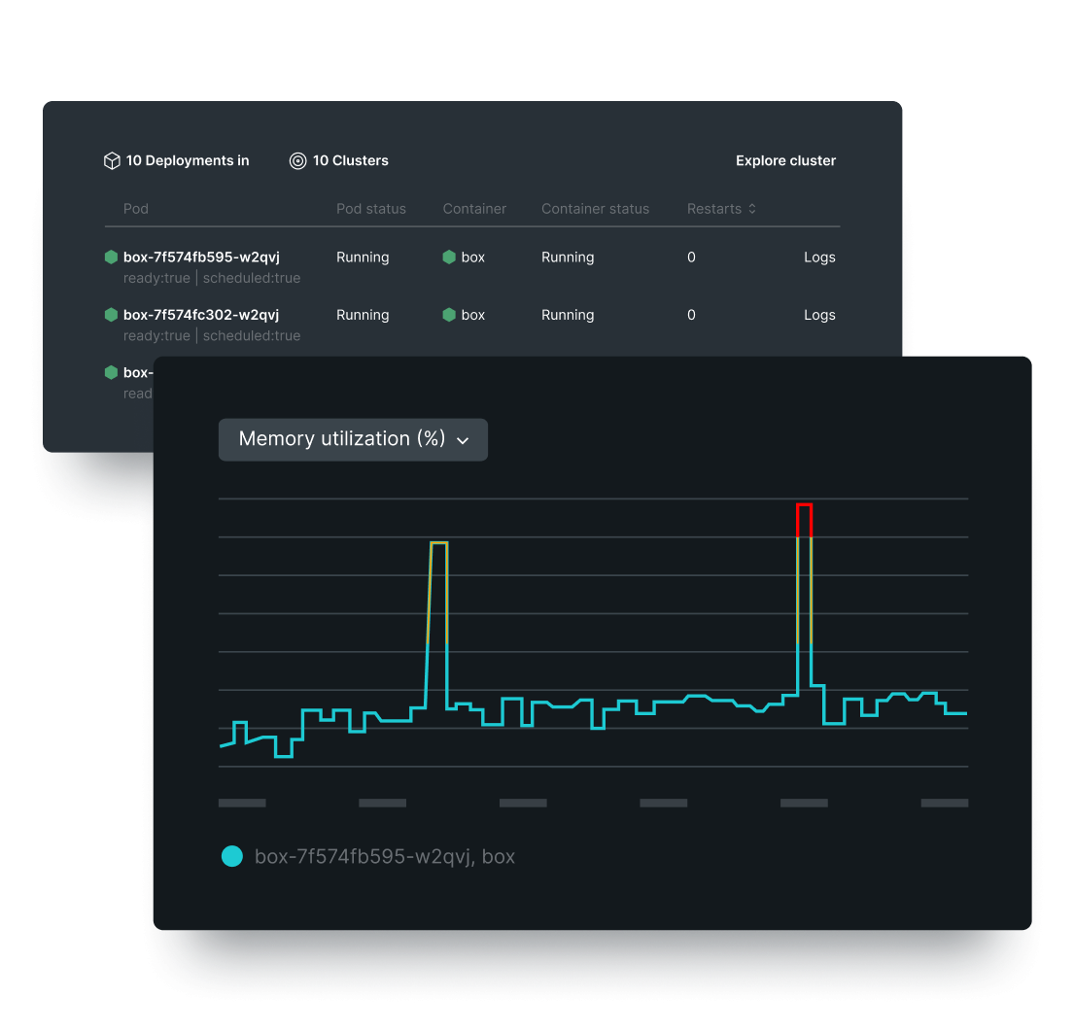Click status hexagon of pod box-7f574fb595-w2qvj
1074x1030 pixels.
111,257
